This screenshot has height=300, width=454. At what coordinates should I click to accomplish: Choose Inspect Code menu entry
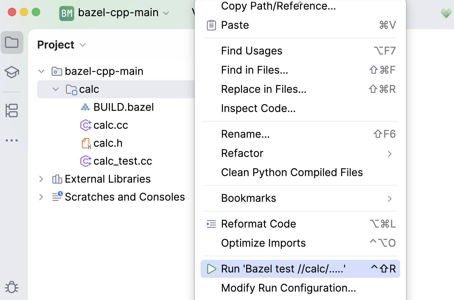pos(300,108)
